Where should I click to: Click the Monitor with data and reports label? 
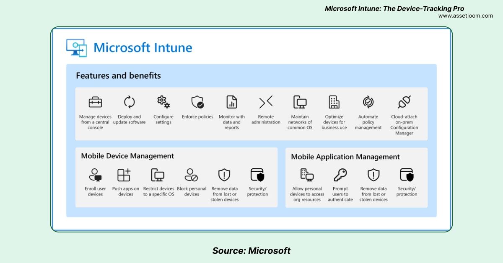point(231,122)
